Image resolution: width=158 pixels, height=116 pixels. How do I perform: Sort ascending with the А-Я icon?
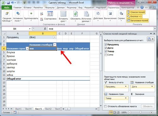tap(42, 14)
